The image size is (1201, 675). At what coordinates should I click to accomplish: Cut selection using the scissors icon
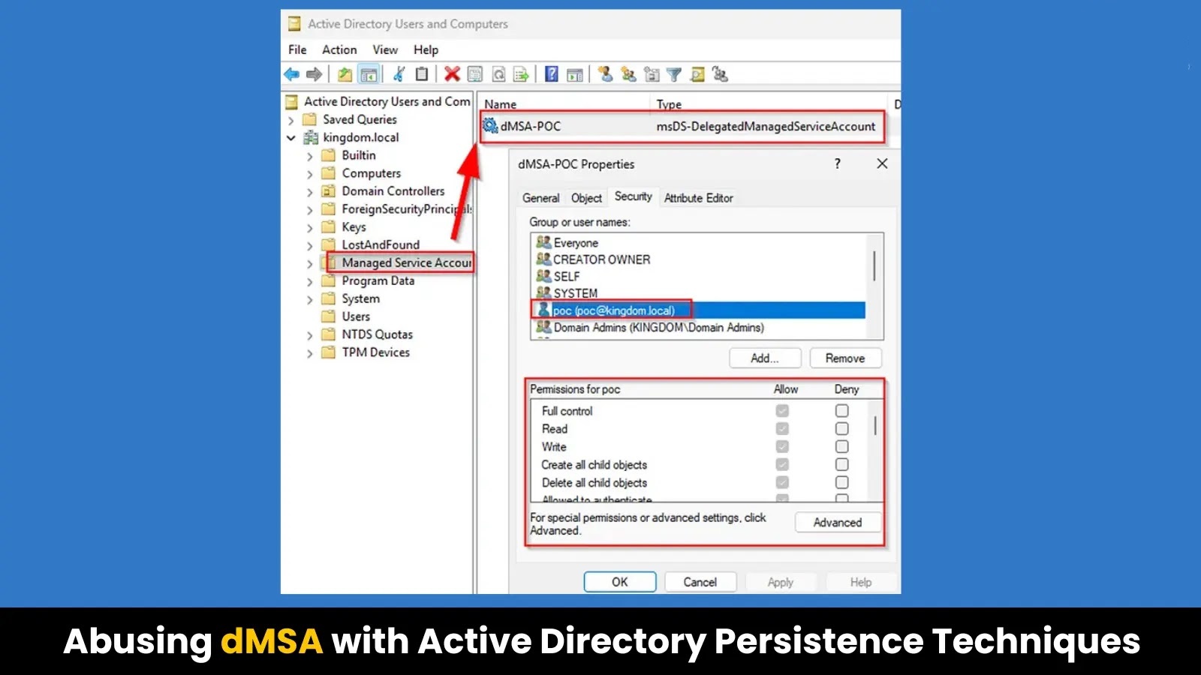click(x=399, y=73)
